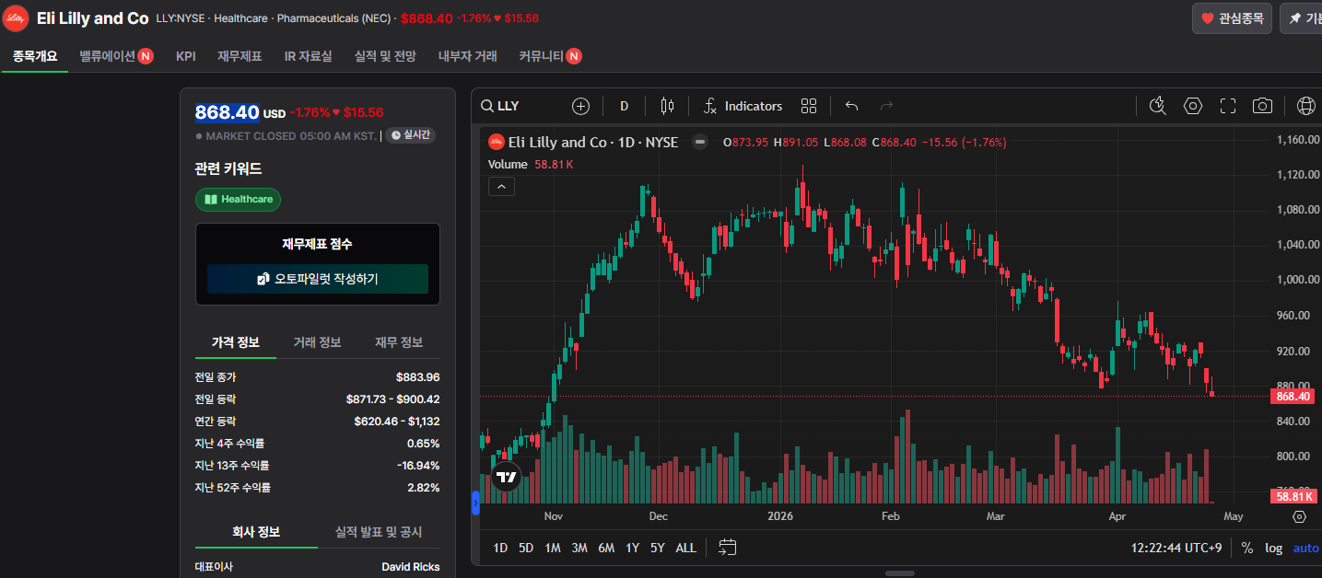Select the 회사 정보 tab
The width and height of the screenshot is (1322, 578).
click(x=256, y=532)
